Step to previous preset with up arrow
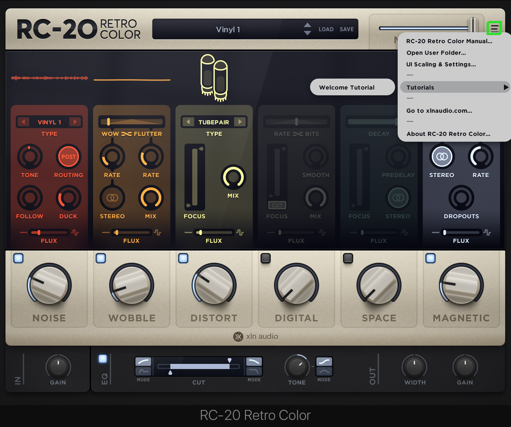The width and height of the screenshot is (511, 427). coord(308,25)
